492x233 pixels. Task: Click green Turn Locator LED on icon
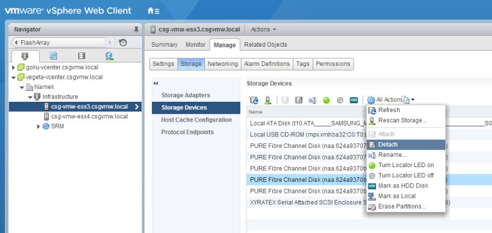[326, 100]
